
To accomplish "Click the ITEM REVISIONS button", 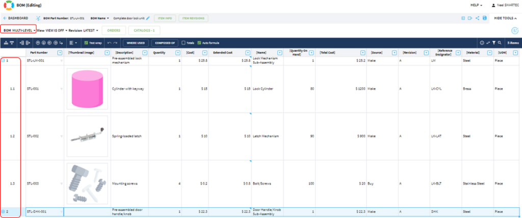I will (193, 18).
